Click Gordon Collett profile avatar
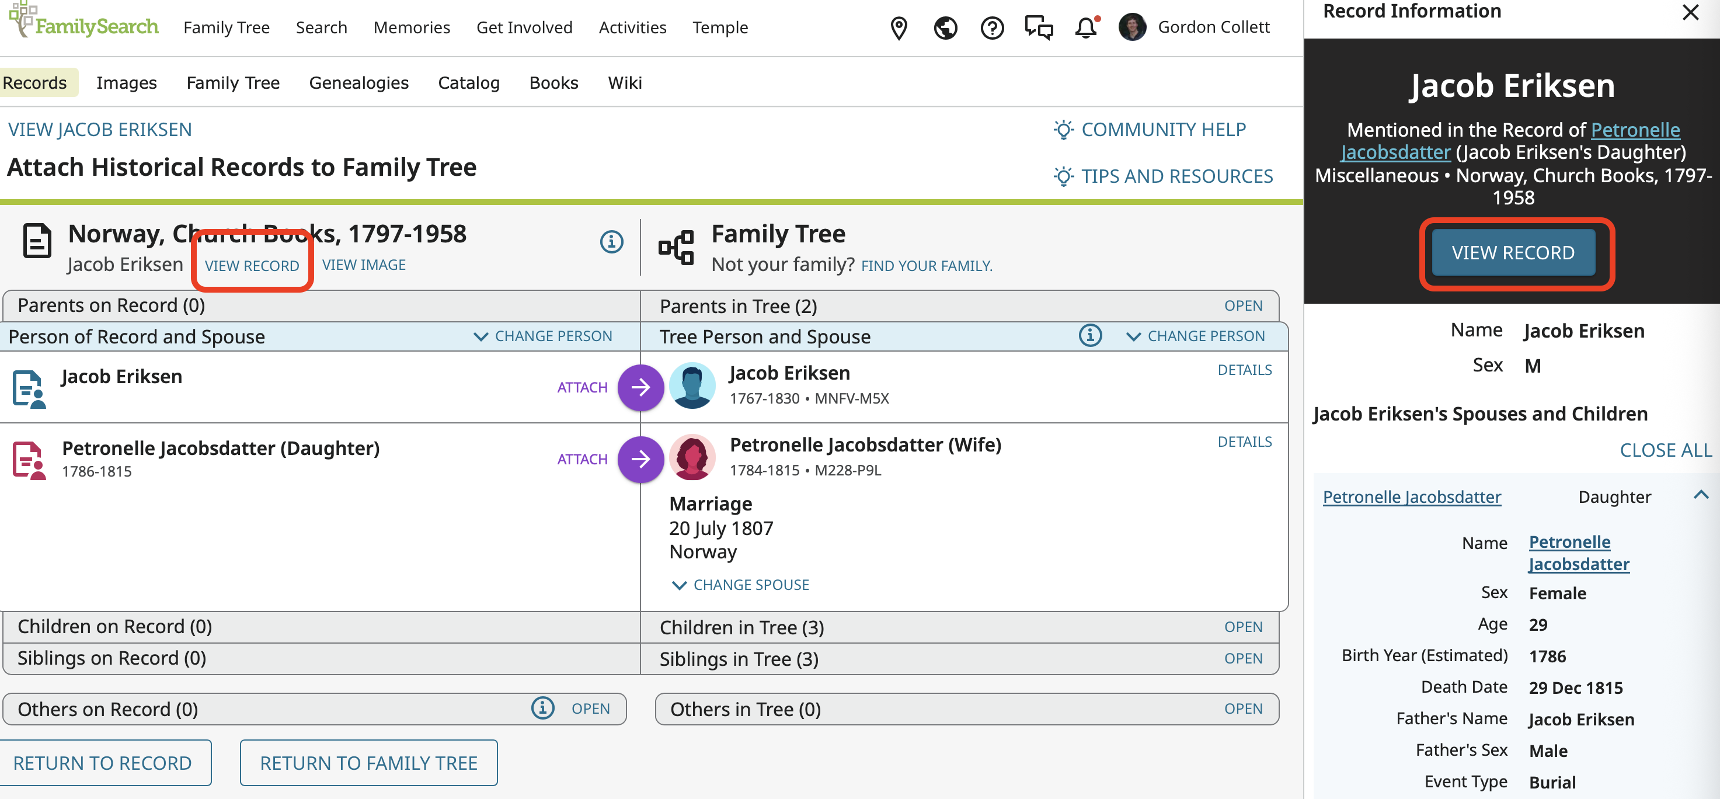Image resolution: width=1720 pixels, height=799 pixels. click(x=1131, y=27)
